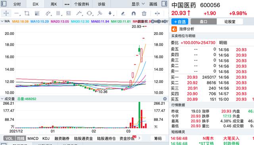
Task: Select the Gann fan lines tool
Action: point(37,13)
